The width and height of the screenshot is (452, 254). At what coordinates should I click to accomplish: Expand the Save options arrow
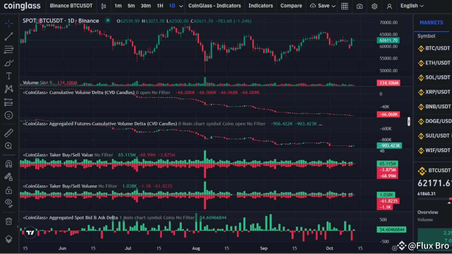click(333, 6)
